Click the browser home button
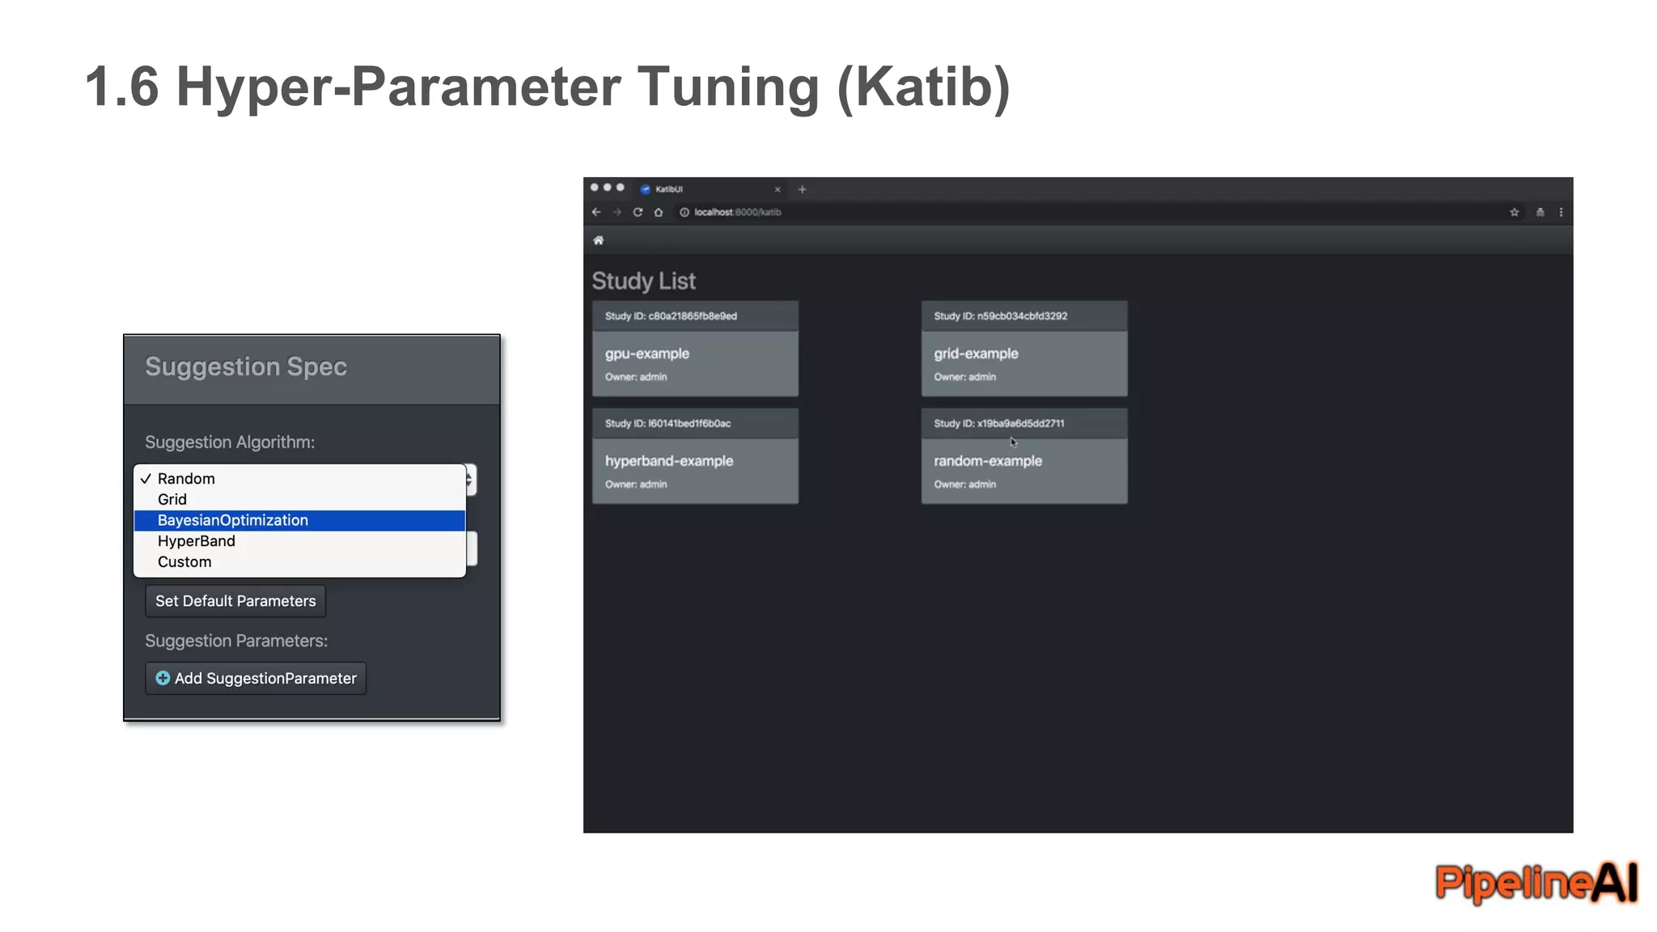This screenshot has width=1657, height=932. coord(659,212)
